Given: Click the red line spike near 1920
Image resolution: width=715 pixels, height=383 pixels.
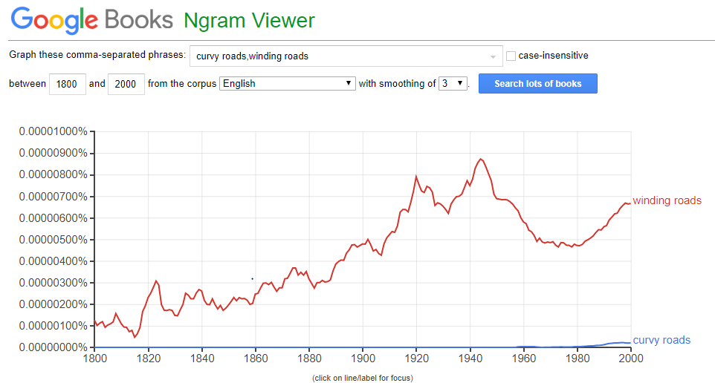Looking at the screenshot, I should (416, 177).
